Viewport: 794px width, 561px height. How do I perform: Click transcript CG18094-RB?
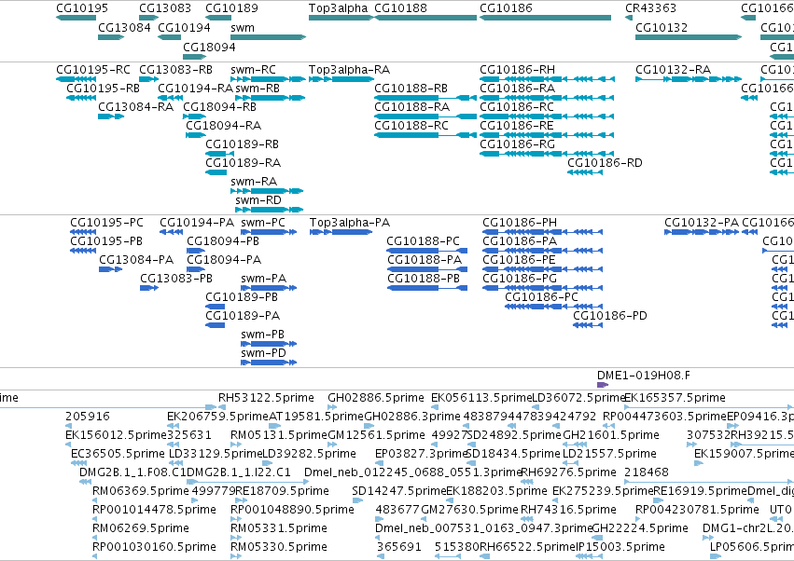(x=194, y=116)
